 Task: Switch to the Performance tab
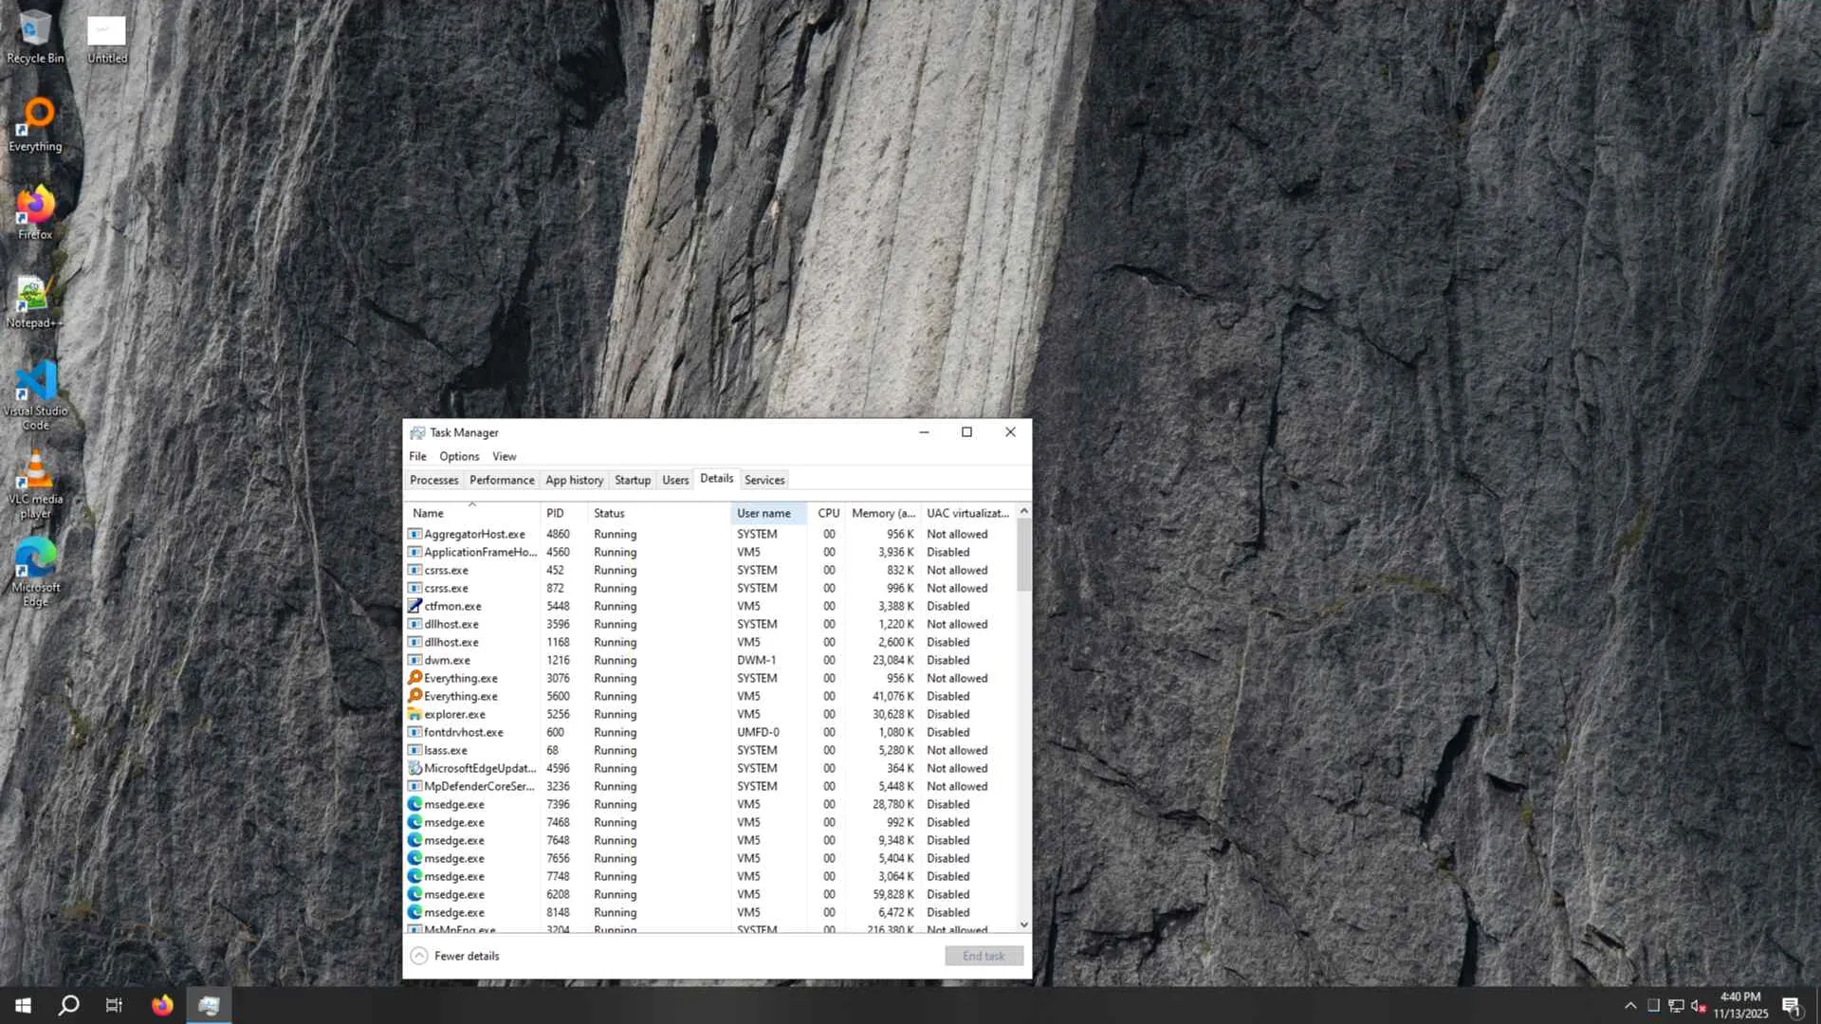(x=502, y=480)
